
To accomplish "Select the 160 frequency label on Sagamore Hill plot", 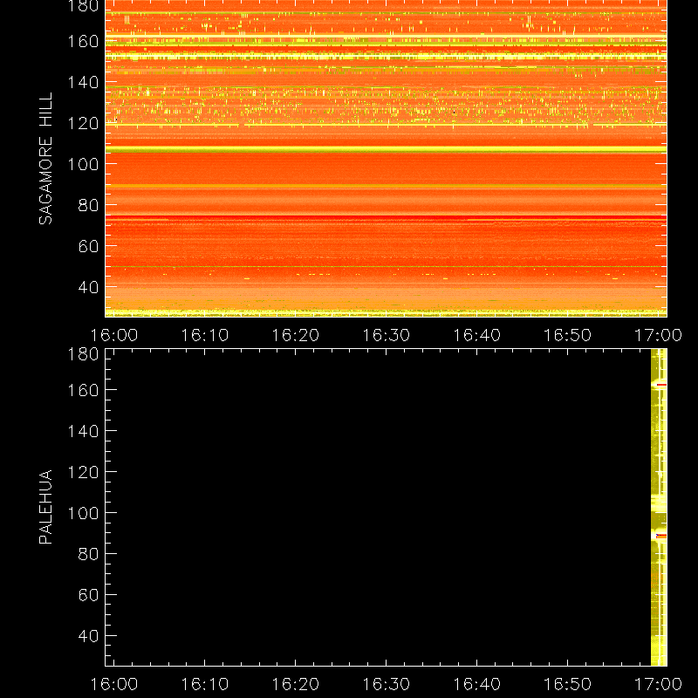I will pyautogui.click(x=83, y=41).
